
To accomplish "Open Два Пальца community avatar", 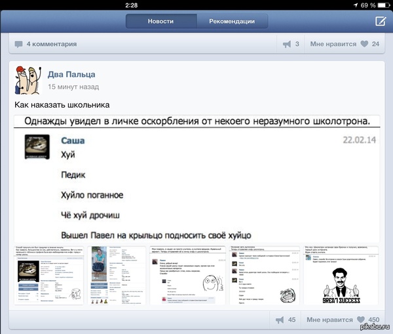I will click(28, 80).
